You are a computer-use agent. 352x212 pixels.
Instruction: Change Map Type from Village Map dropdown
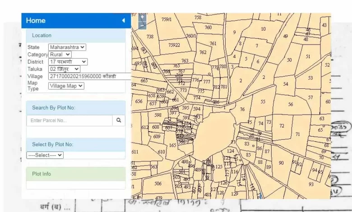66,86
